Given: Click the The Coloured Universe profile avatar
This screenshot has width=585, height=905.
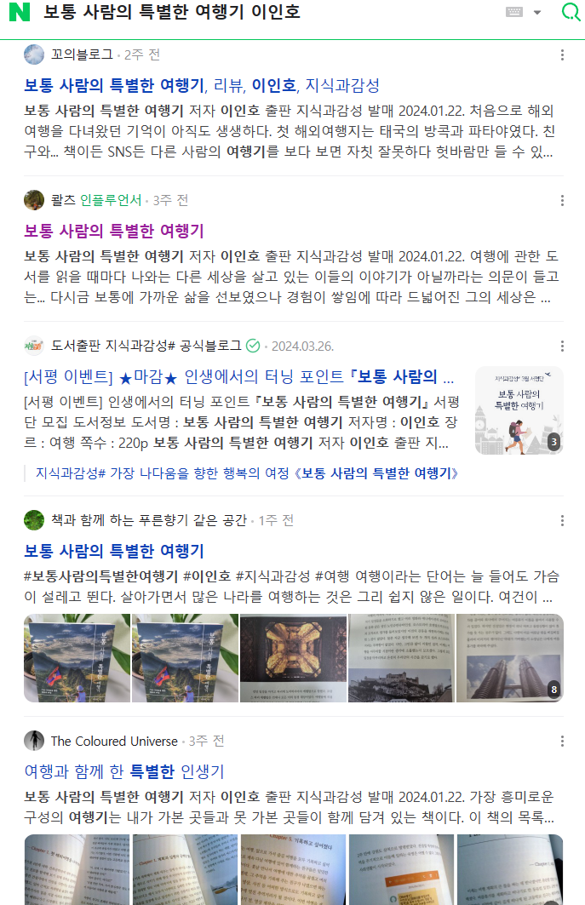Looking at the screenshot, I should (x=34, y=741).
